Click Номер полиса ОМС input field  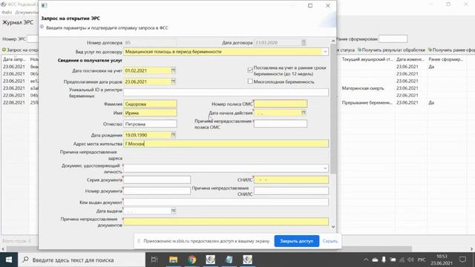pyautogui.click(x=281, y=104)
